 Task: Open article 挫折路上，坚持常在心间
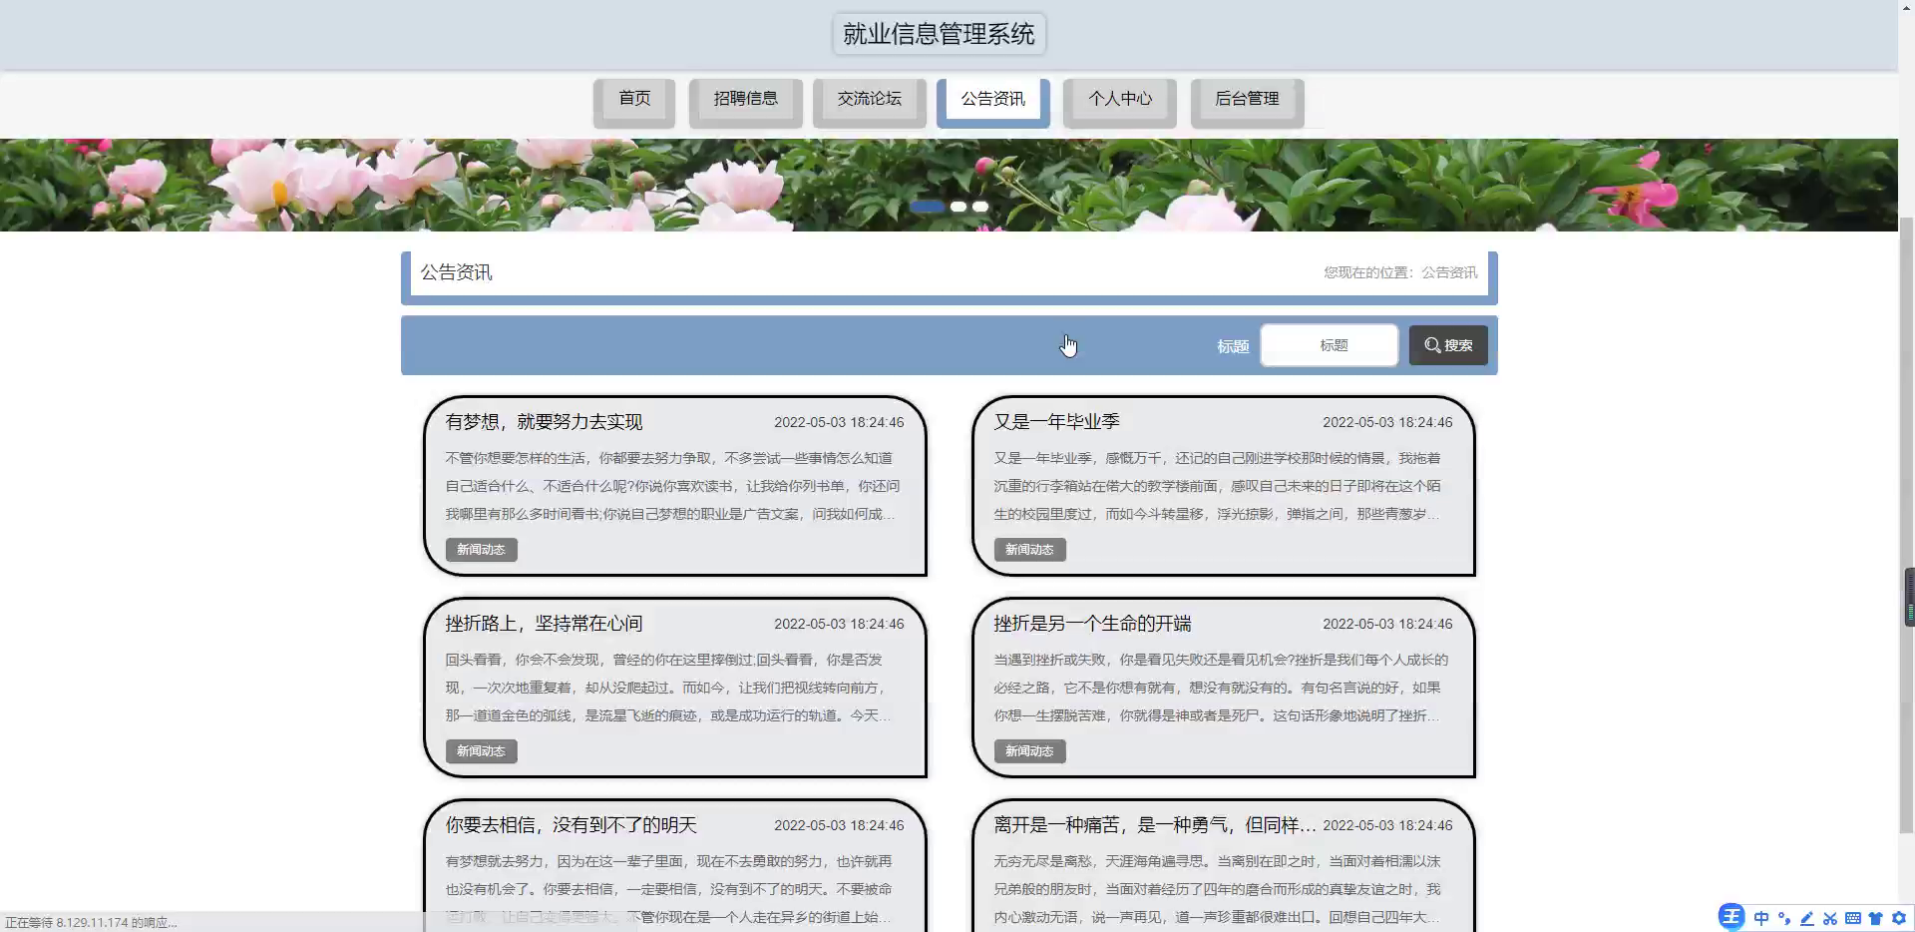544,624
